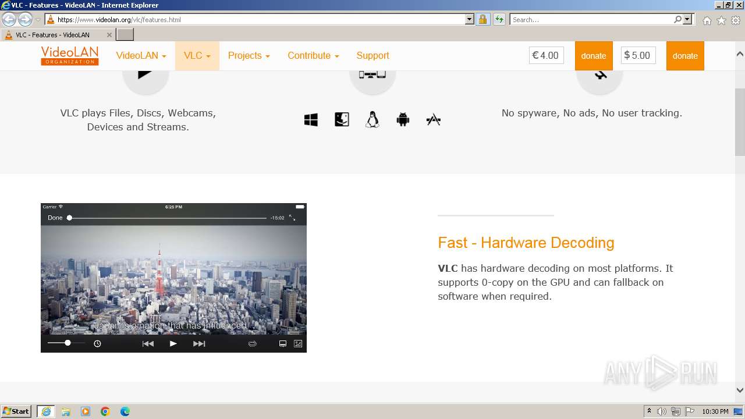Click the security lock icon in address bar
The height and width of the screenshot is (419, 745).
pyautogui.click(x=483, y=19)
